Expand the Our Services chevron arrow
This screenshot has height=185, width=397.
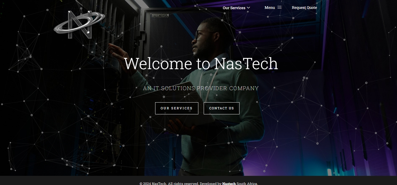click(248, 8)
